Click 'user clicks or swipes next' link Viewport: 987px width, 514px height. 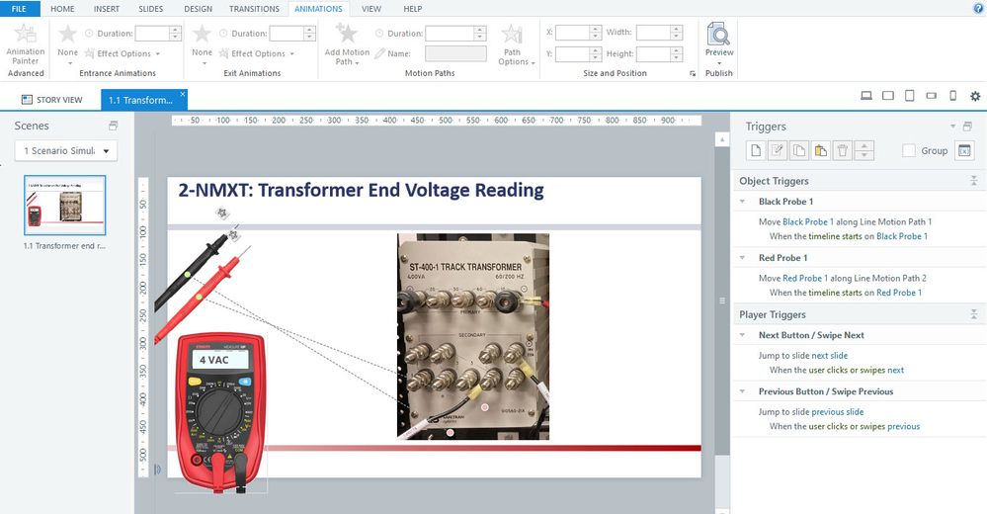[x=856, y=370]
